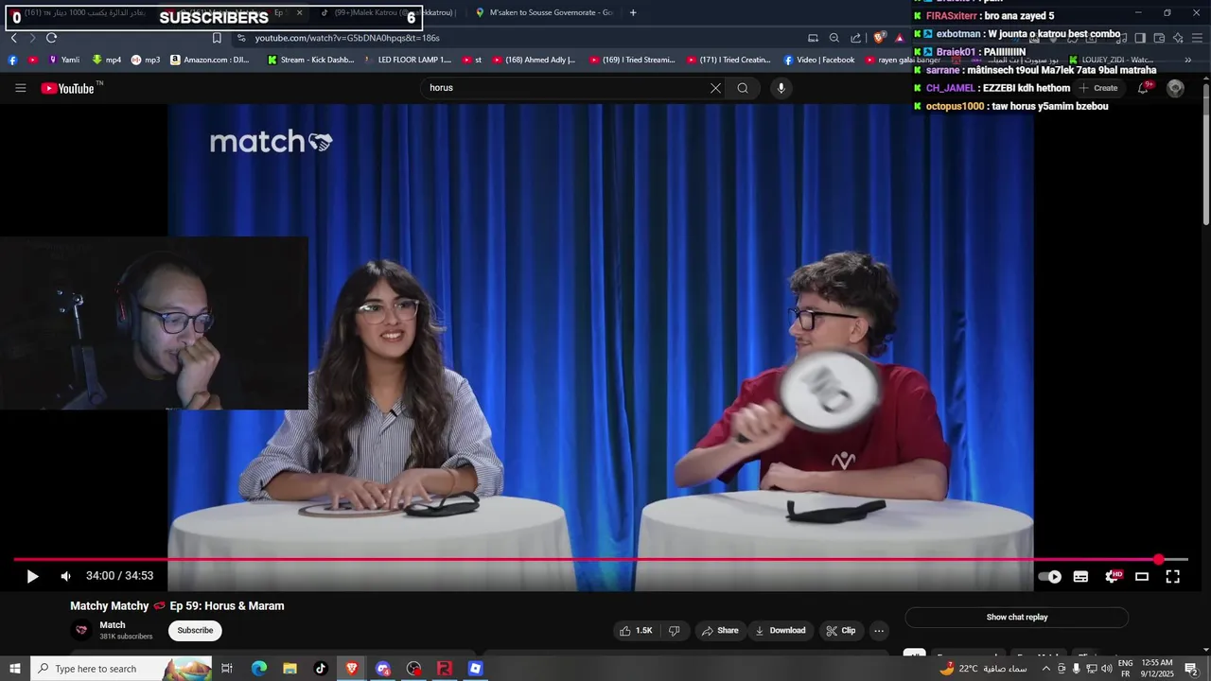Start voice search with the microphone
Viewport: 1211px width, 681px height.
pyautogui.click(x=781, y=88)
